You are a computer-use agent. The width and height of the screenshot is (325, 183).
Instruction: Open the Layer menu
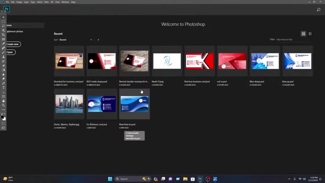[x=26, y=2]
